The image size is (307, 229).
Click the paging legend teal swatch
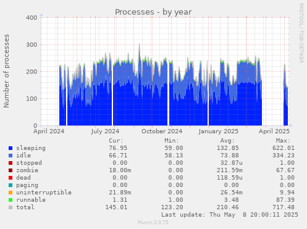[11, 185]
